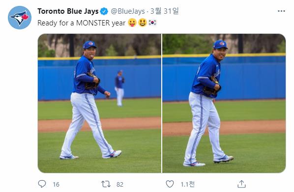Click the background player in left photo
The image size is (294, 192).
click(x=119, y=88)
